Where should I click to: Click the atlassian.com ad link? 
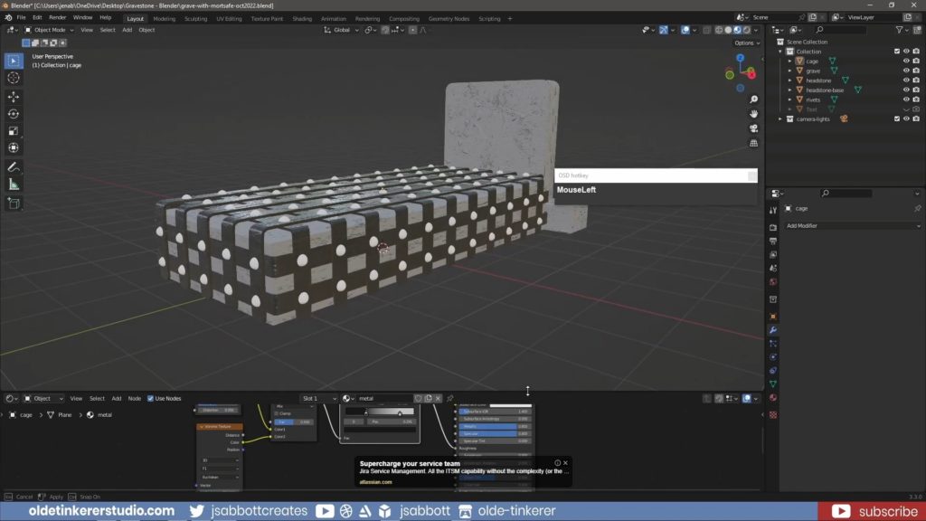(x=376, y=482)
